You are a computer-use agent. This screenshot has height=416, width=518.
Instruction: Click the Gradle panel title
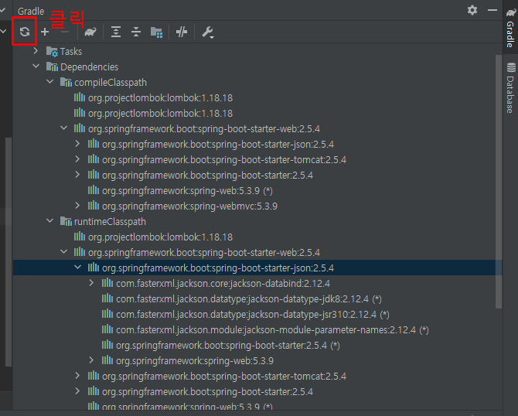31,12
